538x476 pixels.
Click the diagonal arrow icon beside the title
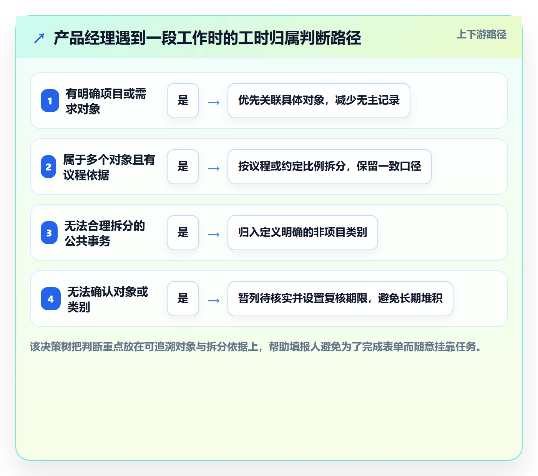[x=39, y=38]
